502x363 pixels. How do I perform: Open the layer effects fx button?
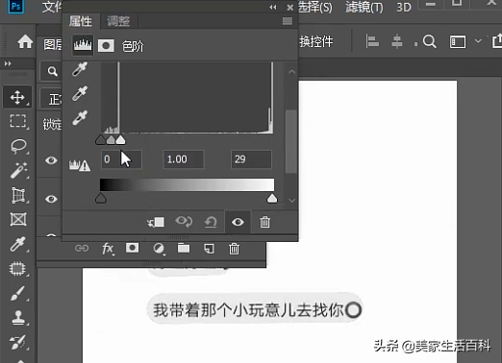(108, 249)
